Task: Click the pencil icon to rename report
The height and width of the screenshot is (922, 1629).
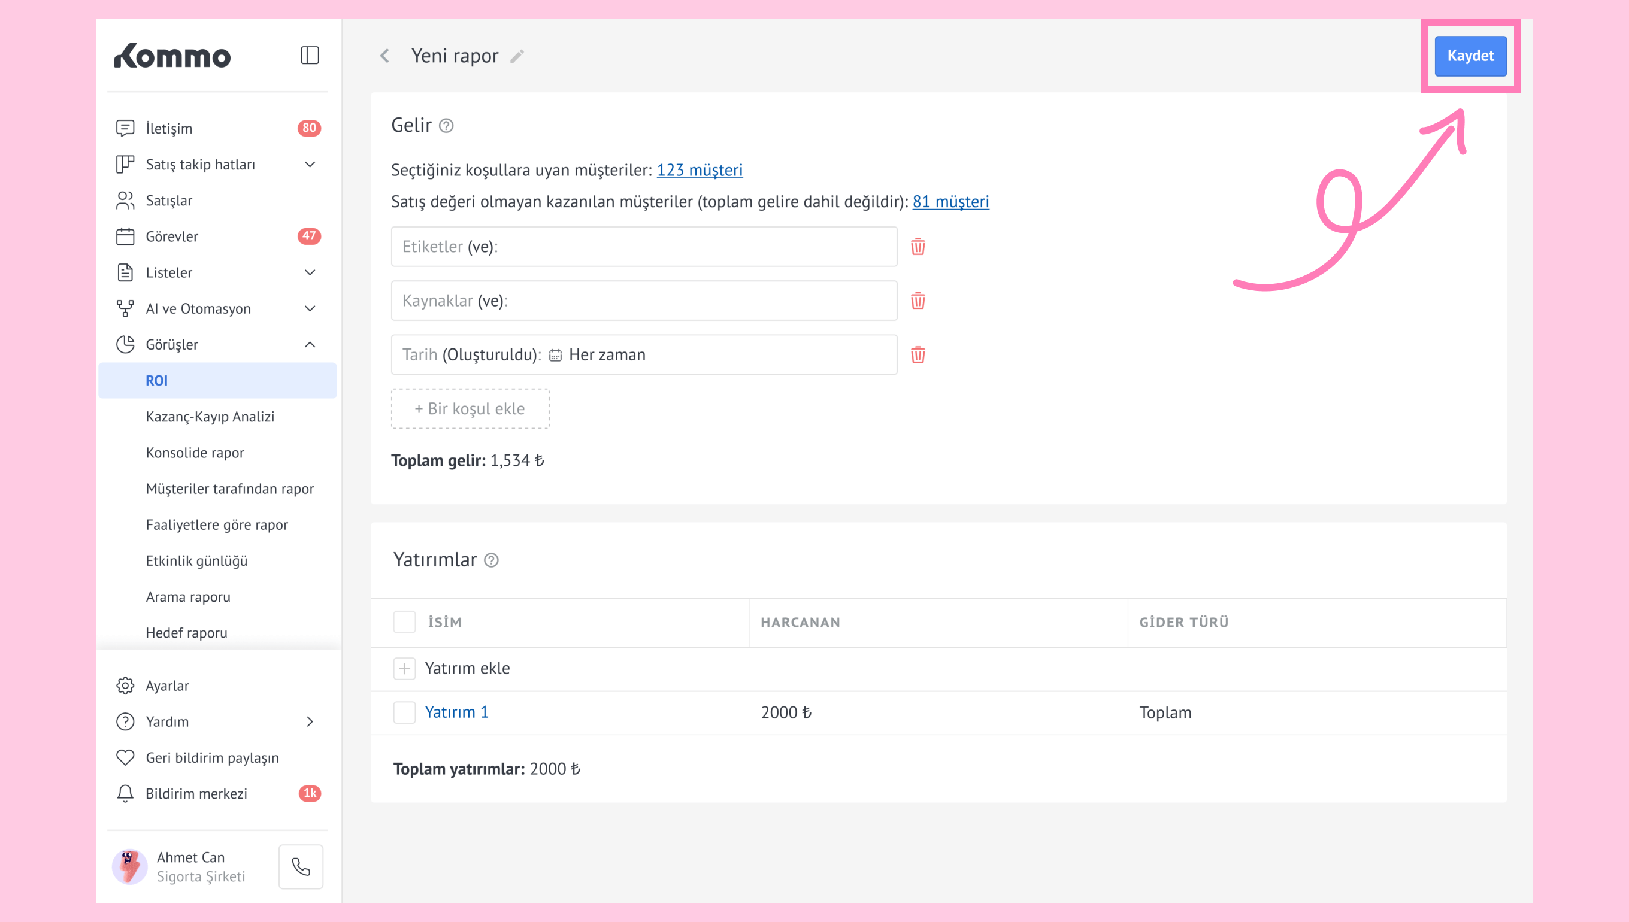Action: (517, 57)
